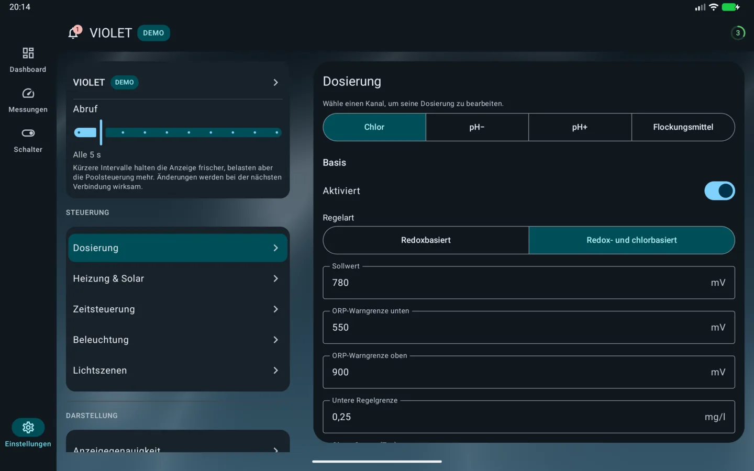Tap the battery status icon
The width and height of the screenshot is (754, 471).
click(x=730, y=7)
